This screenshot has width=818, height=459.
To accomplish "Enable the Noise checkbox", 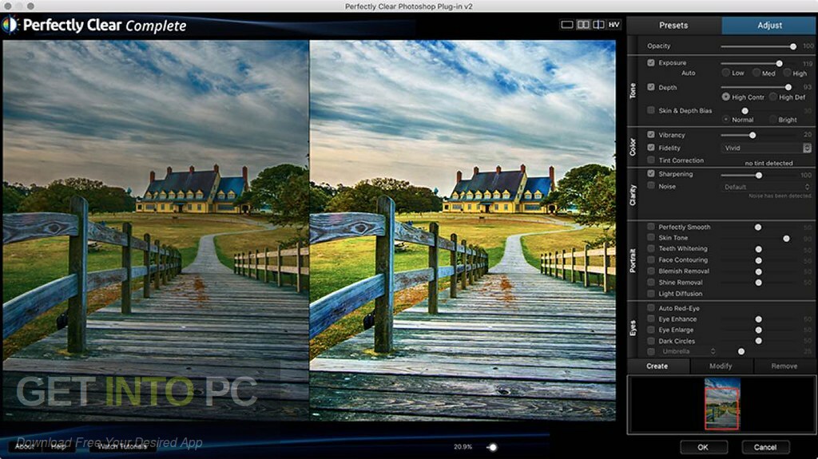I will [651, 186].
